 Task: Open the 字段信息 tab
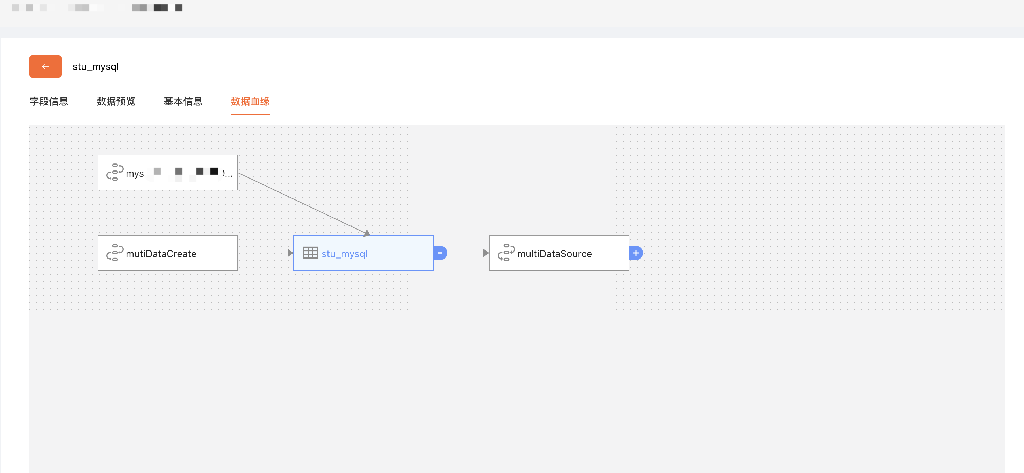tap(49, 101)
